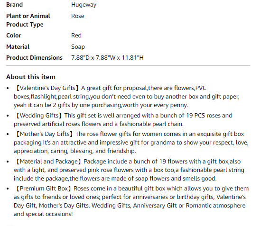Click the Mother's Day Gifts bullet title
260x226 pixels.
(x=45, y=134)
